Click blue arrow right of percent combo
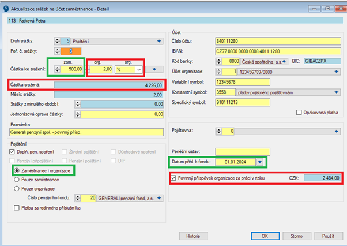This screenshot has width=347, height=246. point(154,69)
